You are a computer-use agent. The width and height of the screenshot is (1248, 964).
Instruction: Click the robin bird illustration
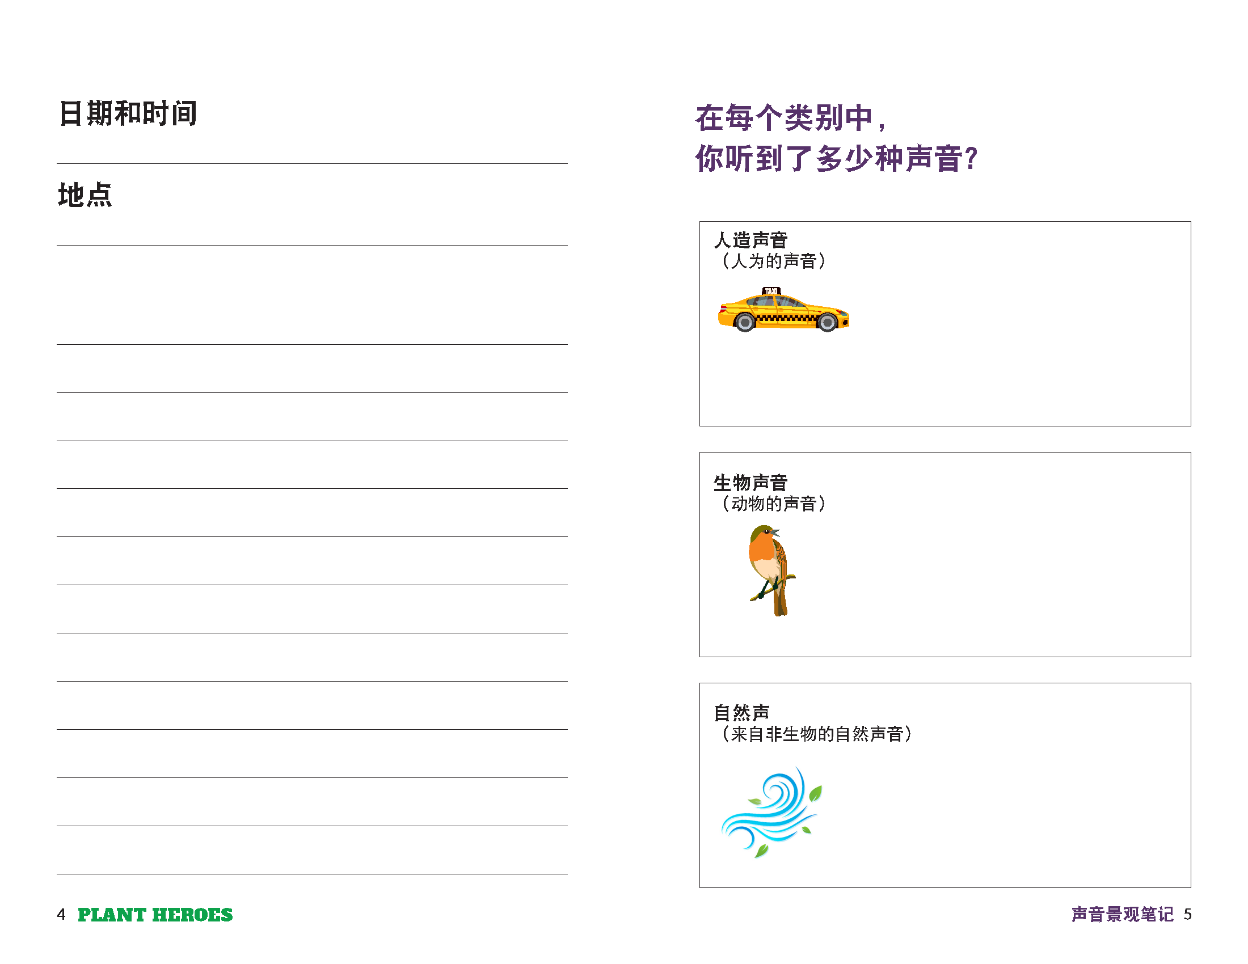pyautogui.click(x=771, y=570)
